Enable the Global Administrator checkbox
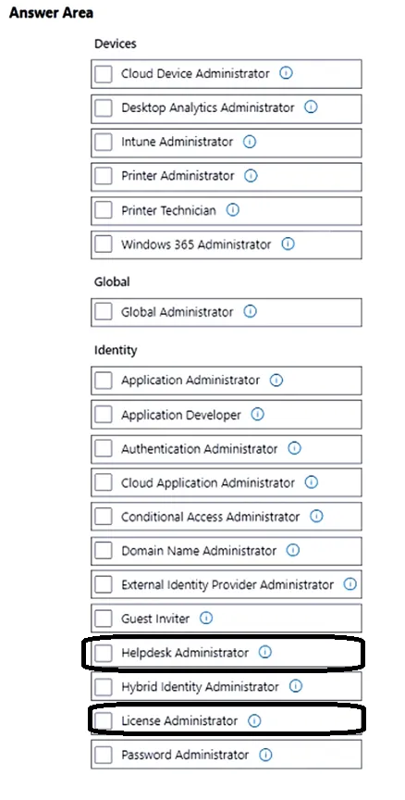The width and height of the screenshot is (405, 800). coord(104,312)
